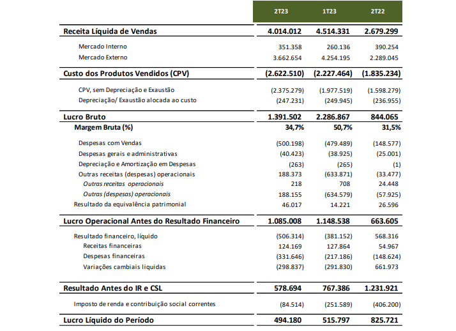Click the Mercado Interno row label
The width and height of the screenshot is (456, 331).
[x=102, y=47]
